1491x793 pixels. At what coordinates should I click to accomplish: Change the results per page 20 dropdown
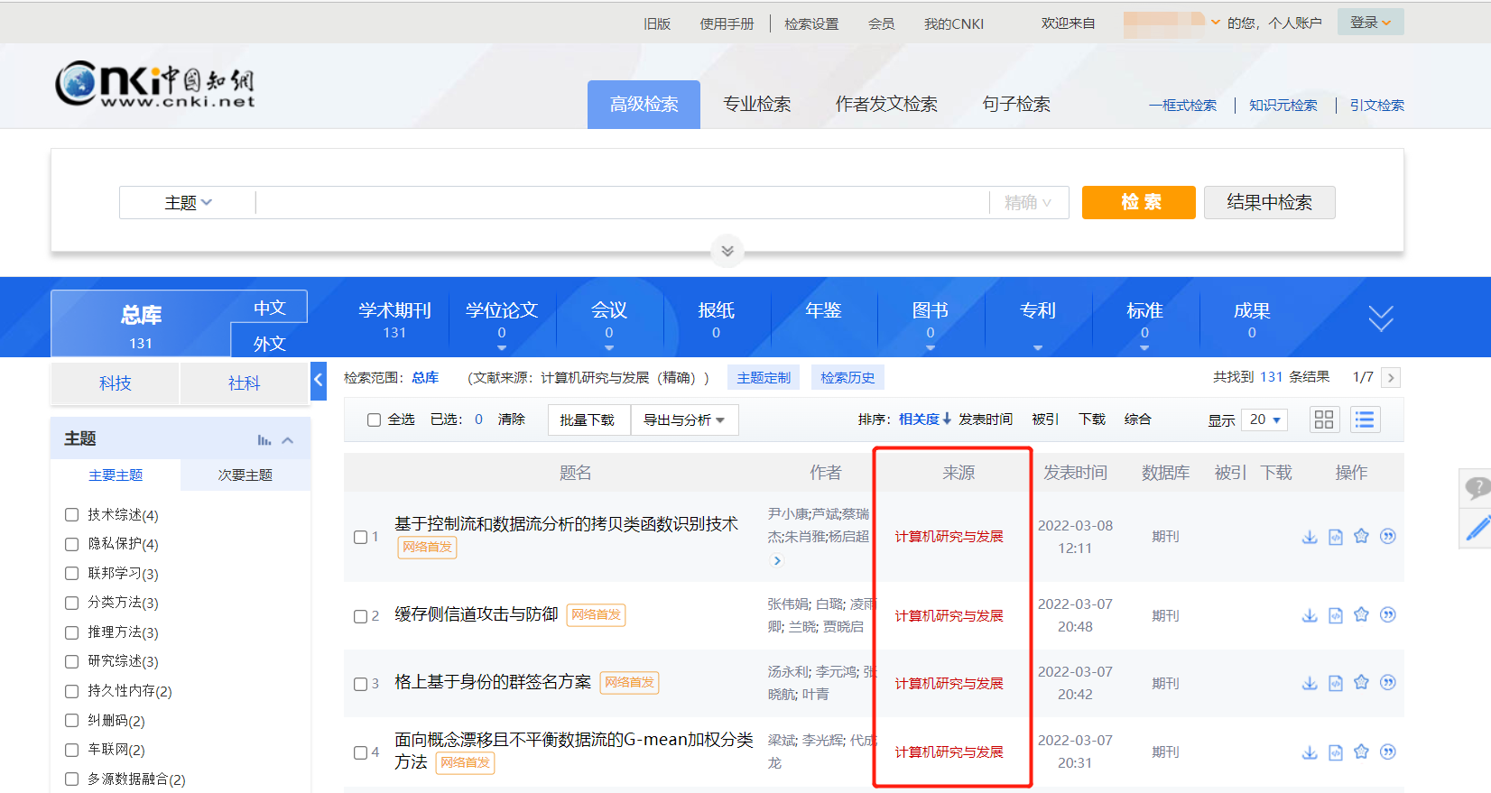(1264, 420)
